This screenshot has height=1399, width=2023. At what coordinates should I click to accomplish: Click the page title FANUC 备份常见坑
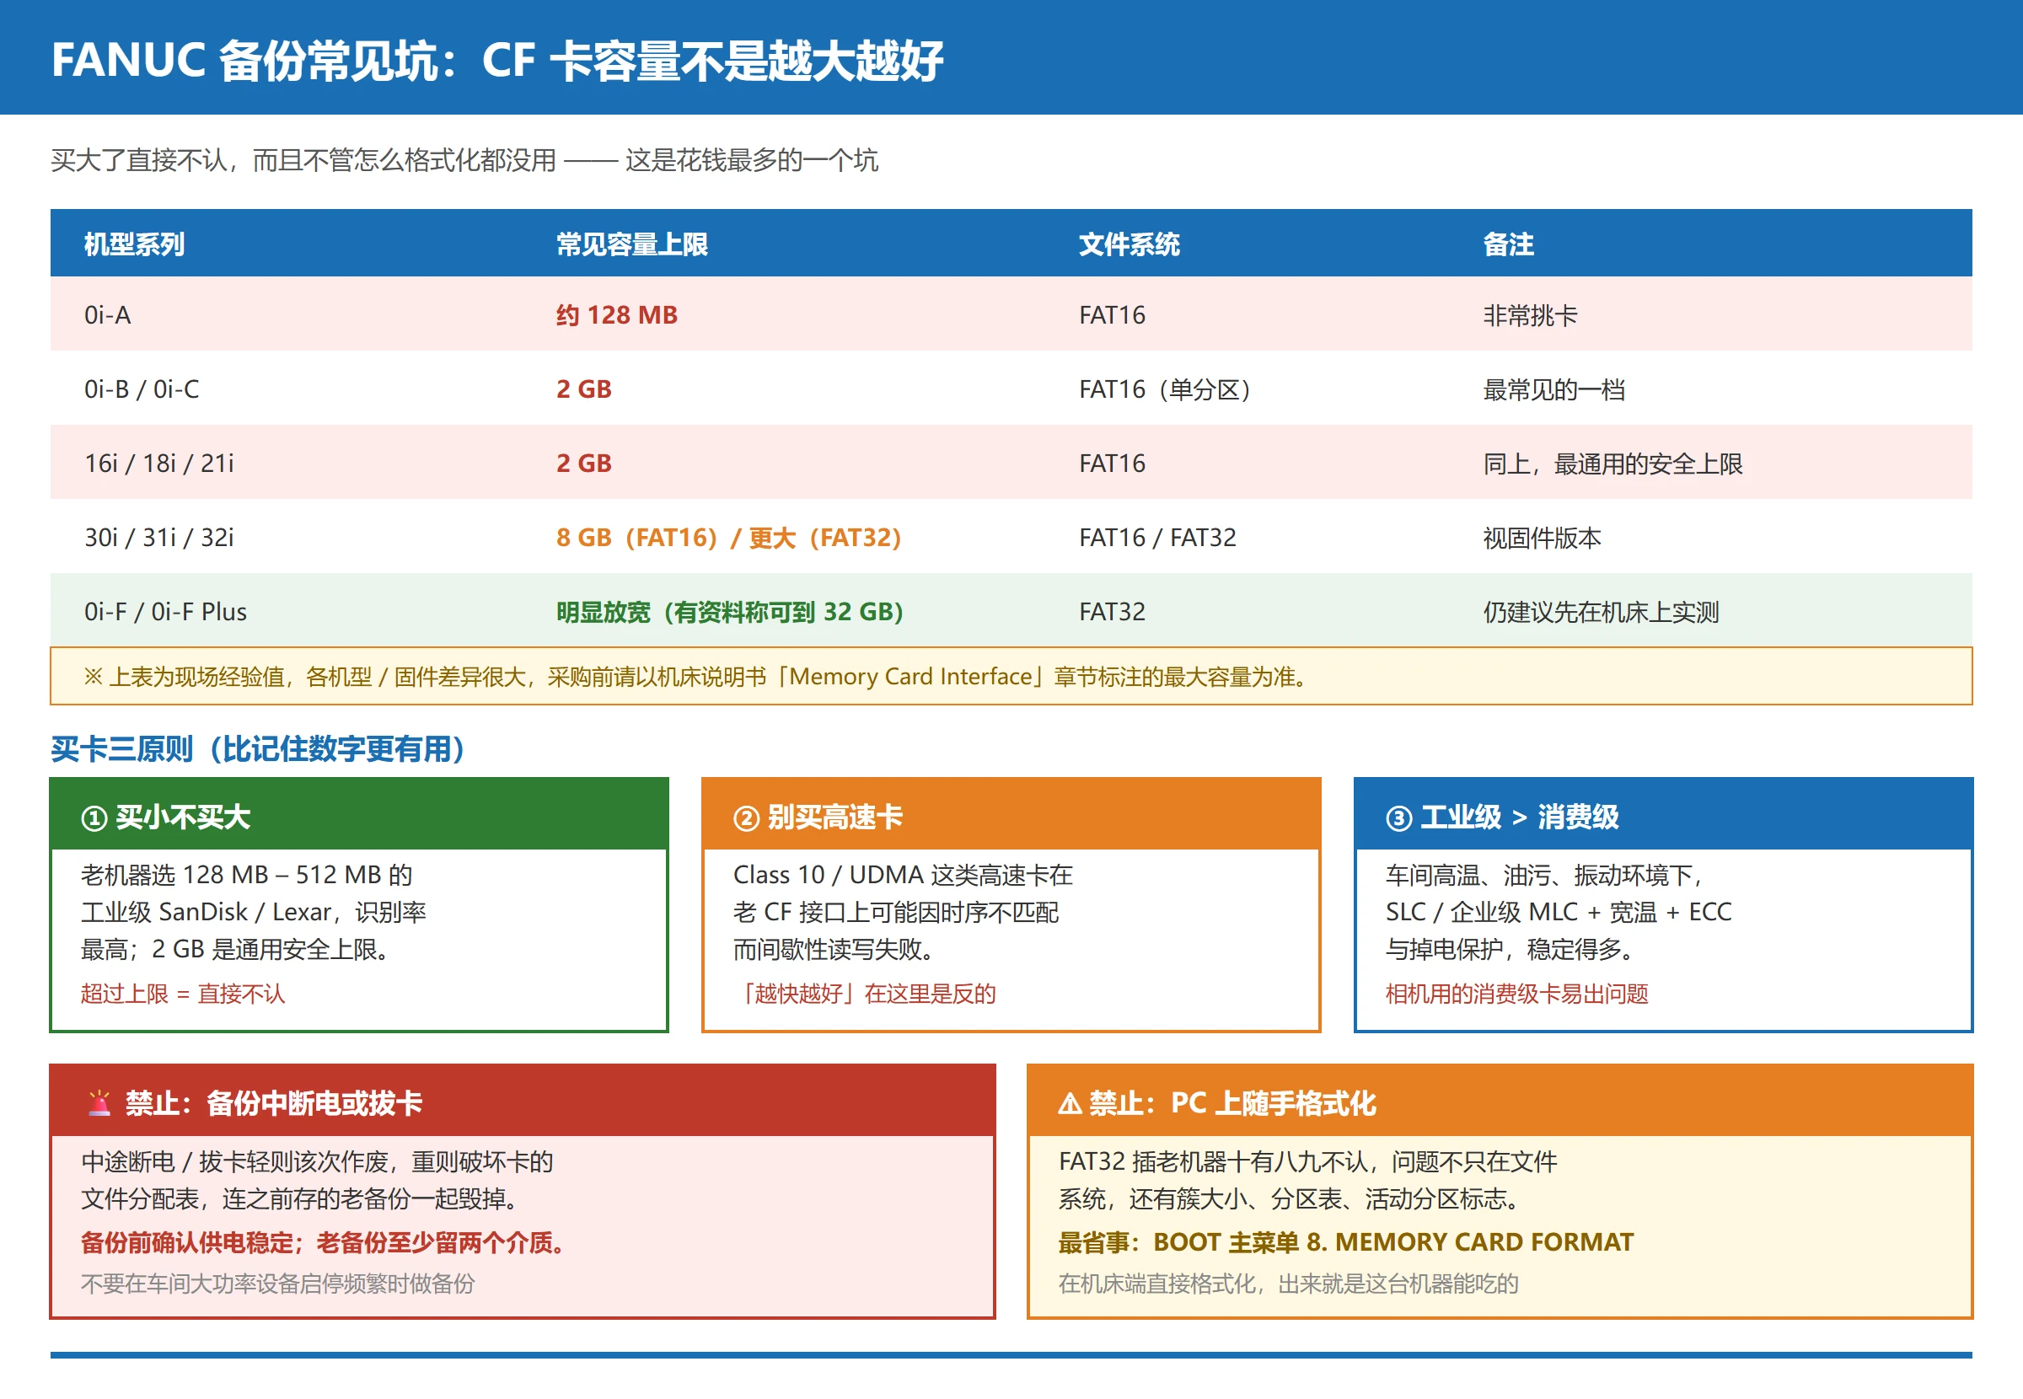click(497, 61)
